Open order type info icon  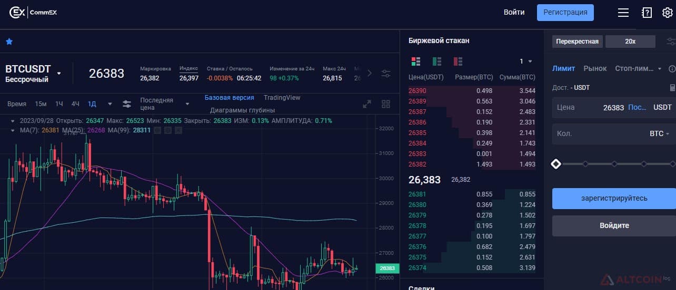[672, 69]
